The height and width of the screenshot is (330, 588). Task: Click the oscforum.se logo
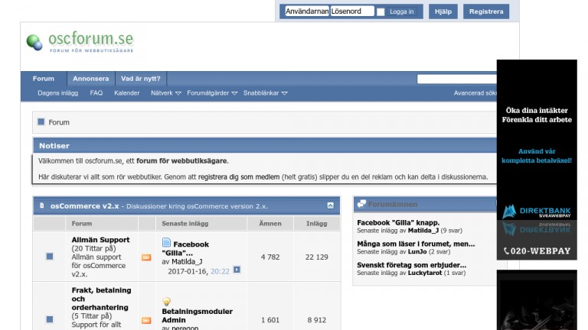click(80, 41)
